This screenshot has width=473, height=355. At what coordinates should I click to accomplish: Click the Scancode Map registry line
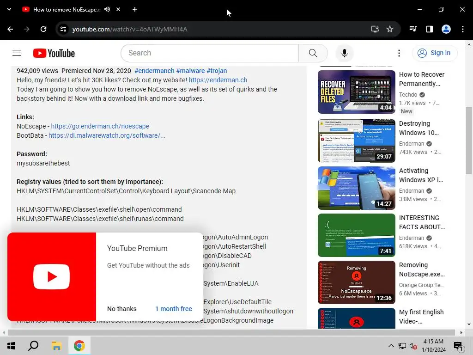click(x=126, y=191)
